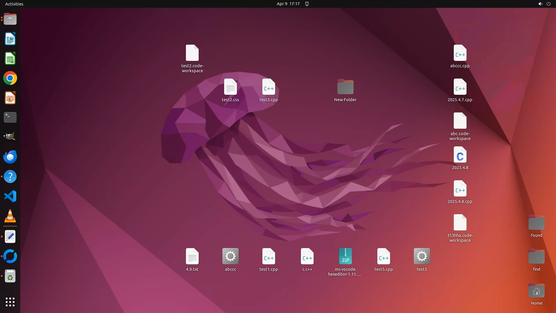Select the ms-vscode hexeditor zip file

coord(345,256)
